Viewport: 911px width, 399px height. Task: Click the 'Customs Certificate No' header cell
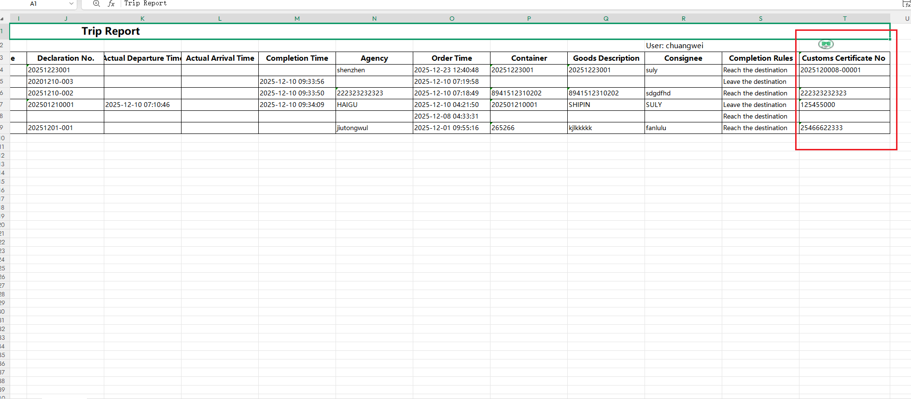tap(843, 58)
